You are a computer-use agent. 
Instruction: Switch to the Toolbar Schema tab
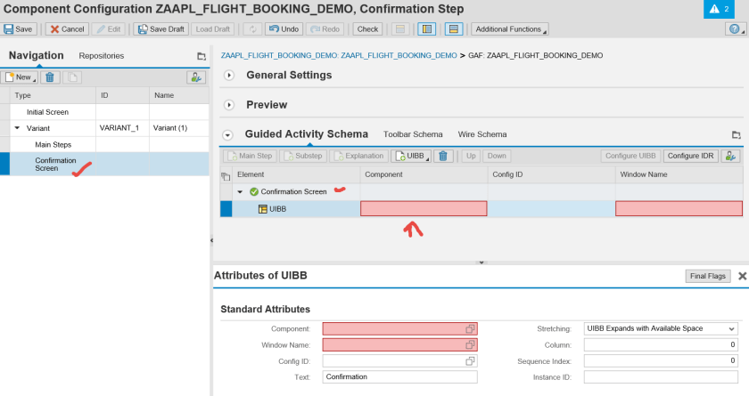coord(412,134)
